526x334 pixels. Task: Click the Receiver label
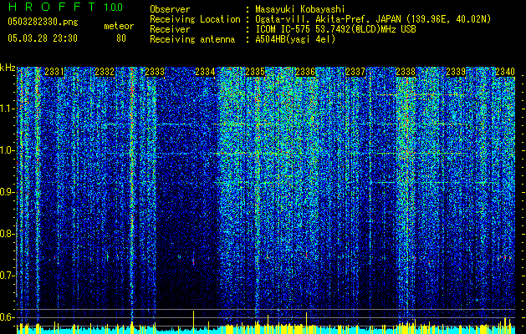click(170, 29)
